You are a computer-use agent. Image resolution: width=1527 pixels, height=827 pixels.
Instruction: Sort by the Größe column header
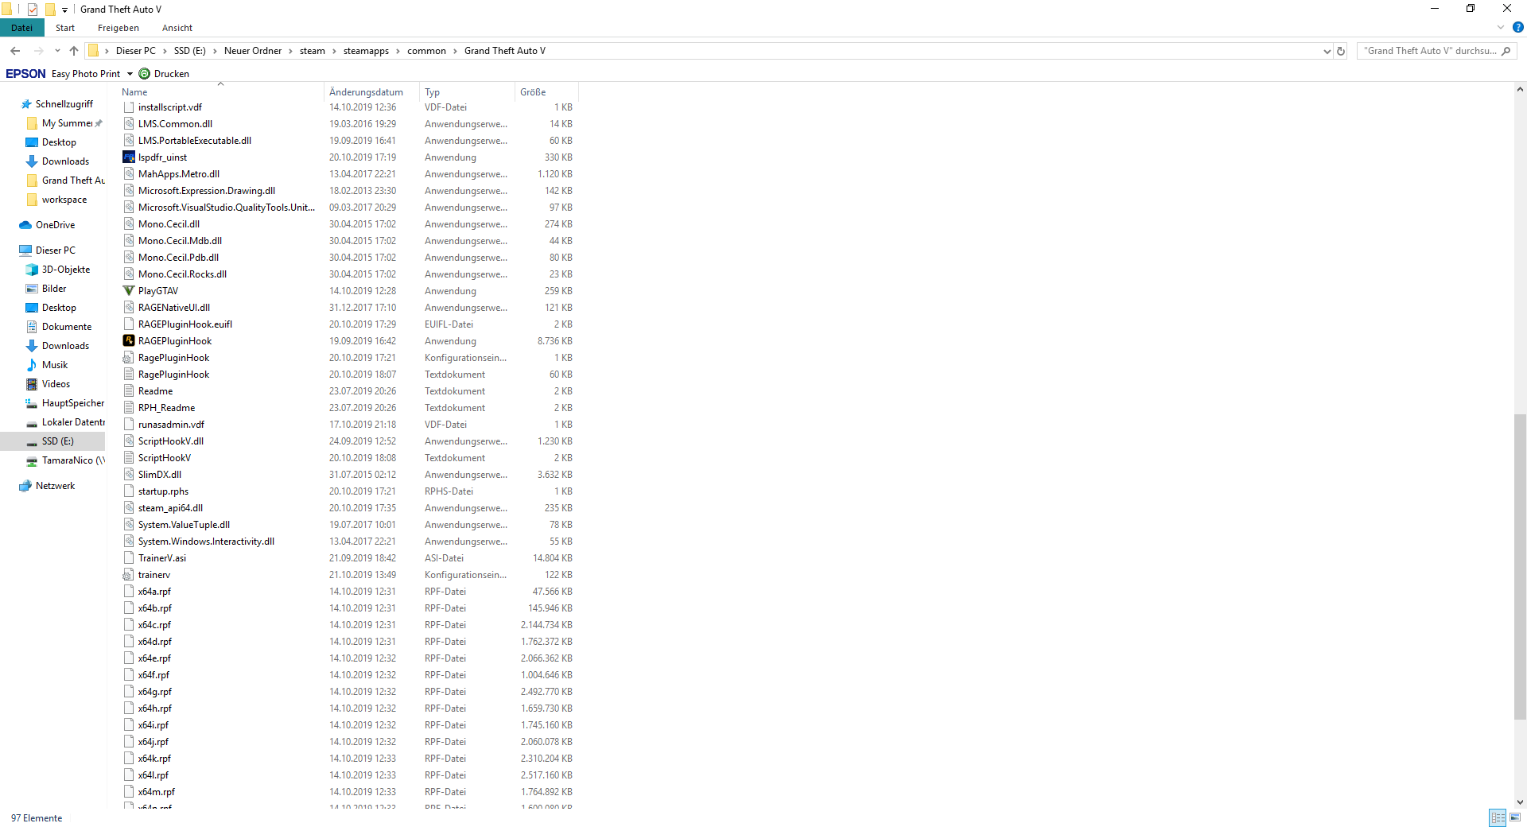point(546,92)
